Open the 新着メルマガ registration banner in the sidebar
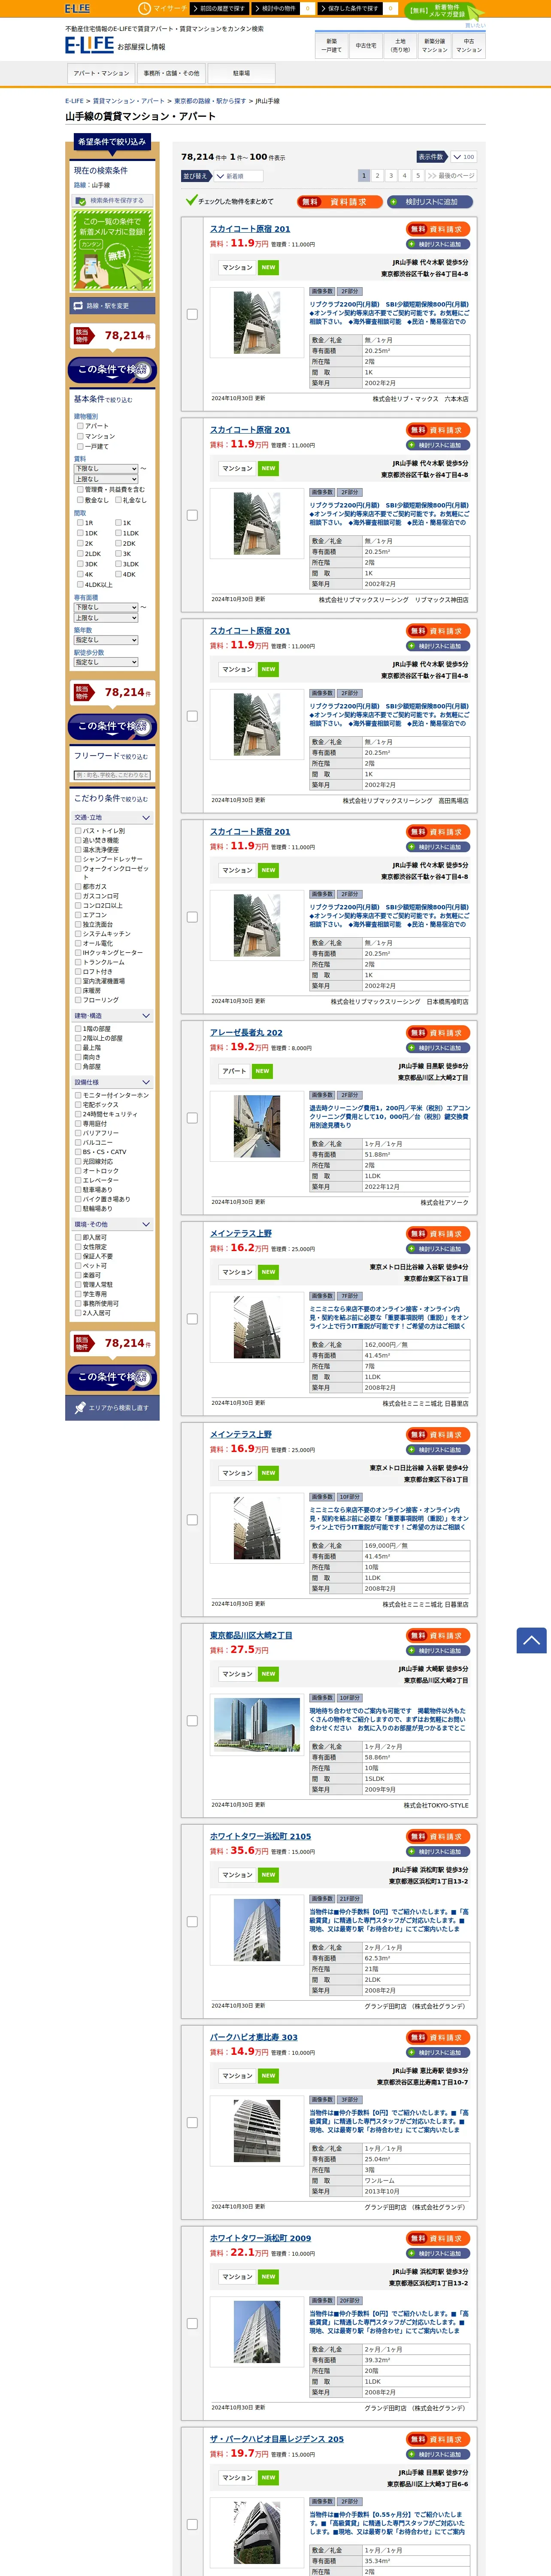551x2576 pixels. 112,251
